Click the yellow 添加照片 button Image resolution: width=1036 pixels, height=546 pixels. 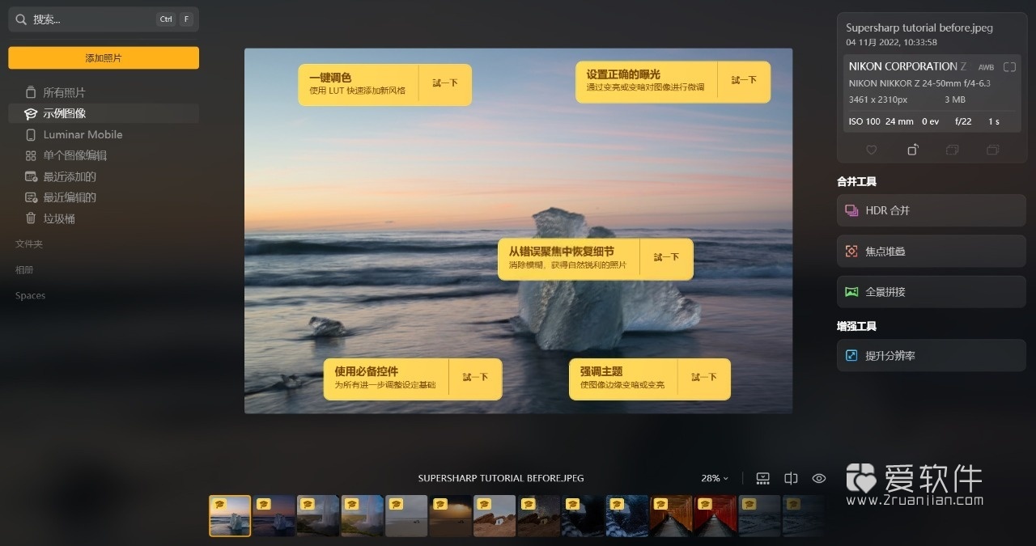coord(103,57)
